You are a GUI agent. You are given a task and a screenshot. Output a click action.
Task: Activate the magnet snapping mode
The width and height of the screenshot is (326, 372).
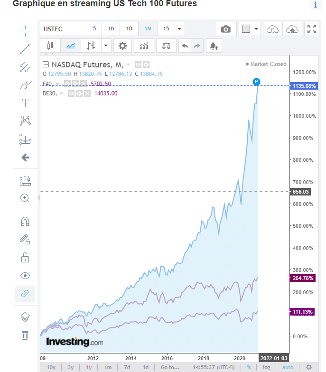pos(25,222)
